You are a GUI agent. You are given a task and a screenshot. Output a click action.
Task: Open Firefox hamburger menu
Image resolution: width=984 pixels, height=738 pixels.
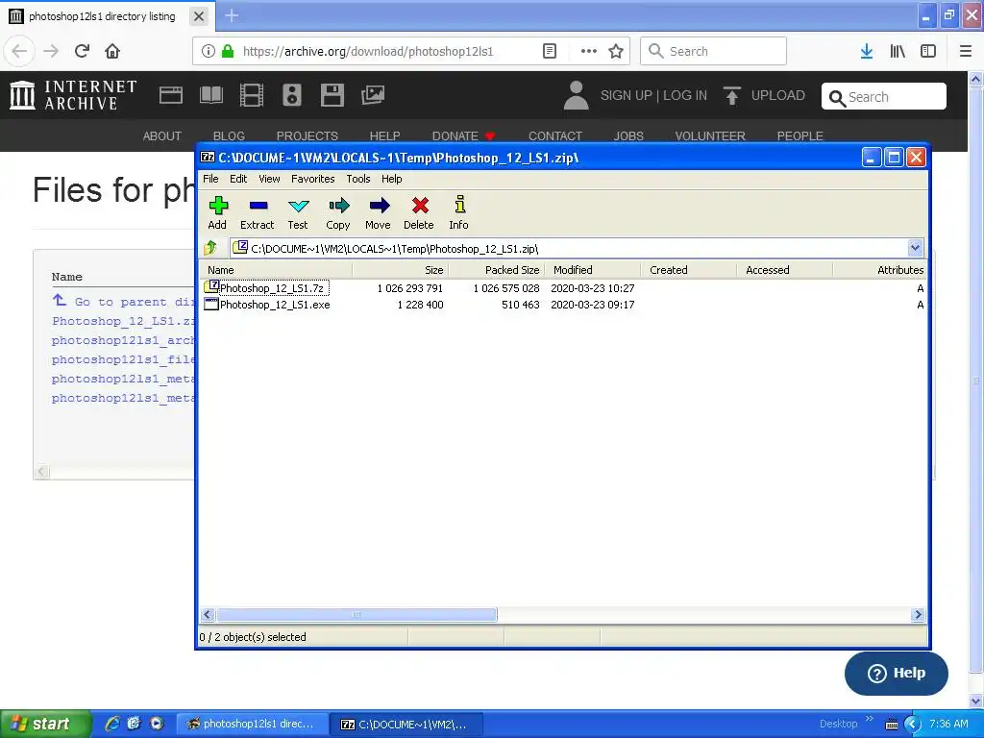pyautogui.click(x=966, y=51)
